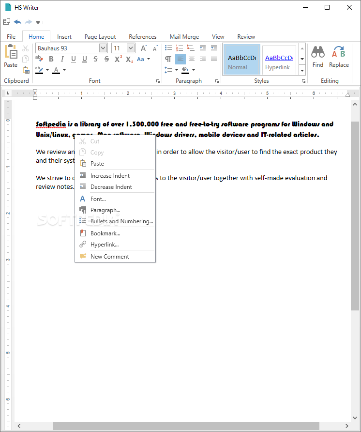Click the Paste Special icon in Clipboard group
This screenshot has width=361, height=432.
[26, 70]
